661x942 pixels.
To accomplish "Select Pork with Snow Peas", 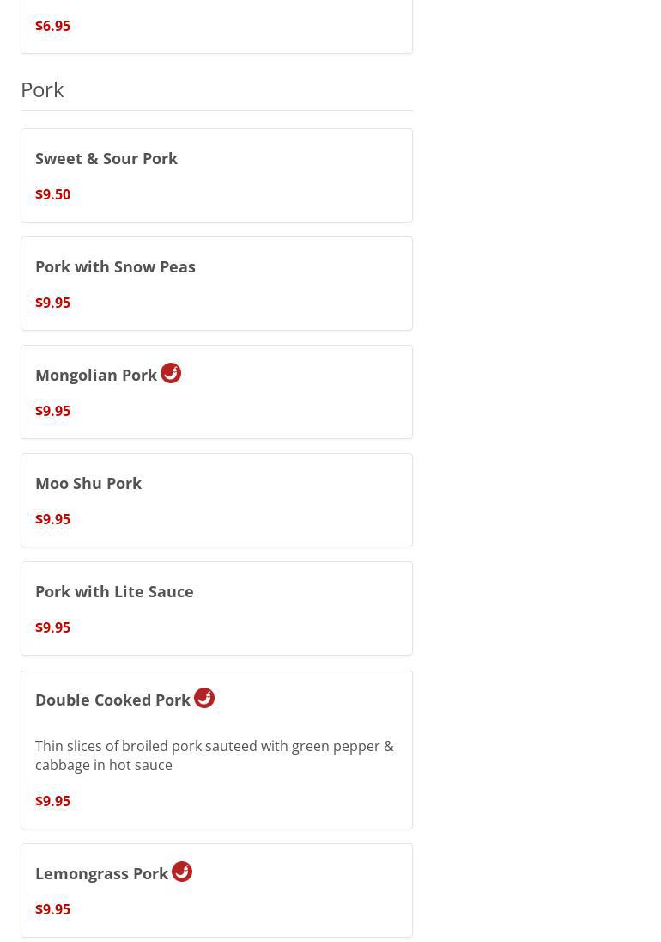I will tap(115, 266).
